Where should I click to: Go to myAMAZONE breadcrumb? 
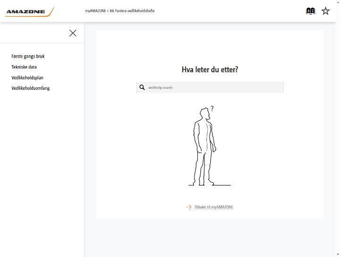pos(95,11)
